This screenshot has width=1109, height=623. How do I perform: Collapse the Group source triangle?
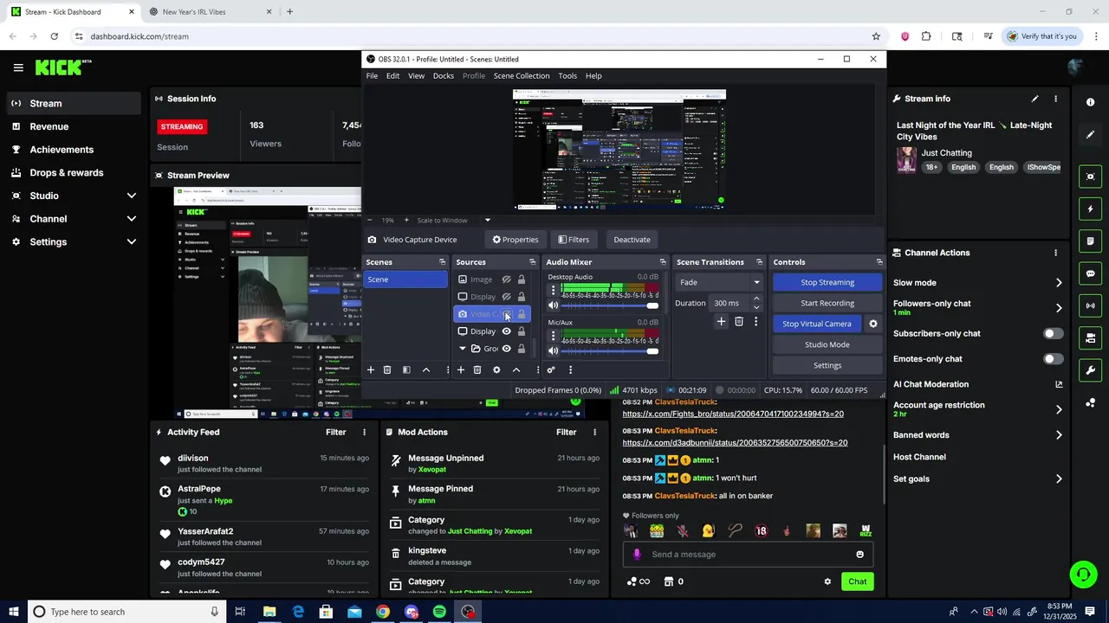(x=463, y=349)
